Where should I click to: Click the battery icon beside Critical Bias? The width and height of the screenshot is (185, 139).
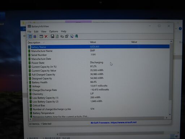31,105
